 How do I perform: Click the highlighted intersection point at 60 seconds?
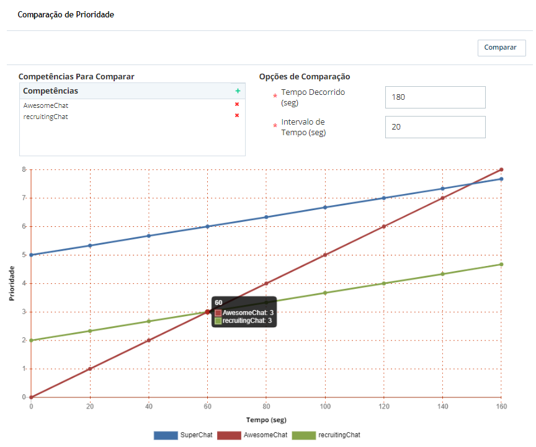click(x=207, y=312)
